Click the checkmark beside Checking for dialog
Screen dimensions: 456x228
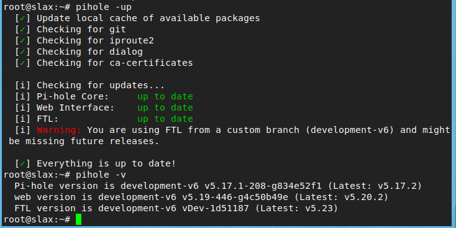(23, 52)
